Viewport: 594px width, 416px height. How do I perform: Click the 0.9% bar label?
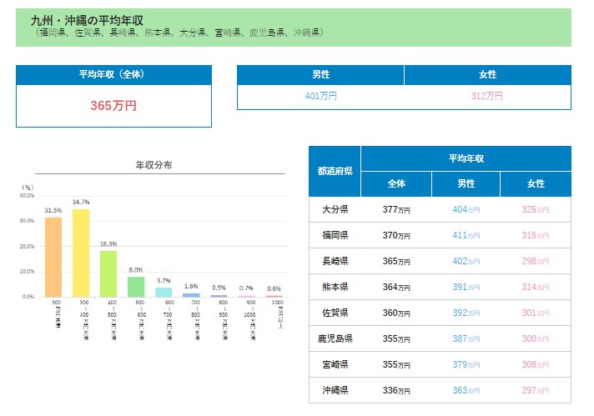pos(219,288)
